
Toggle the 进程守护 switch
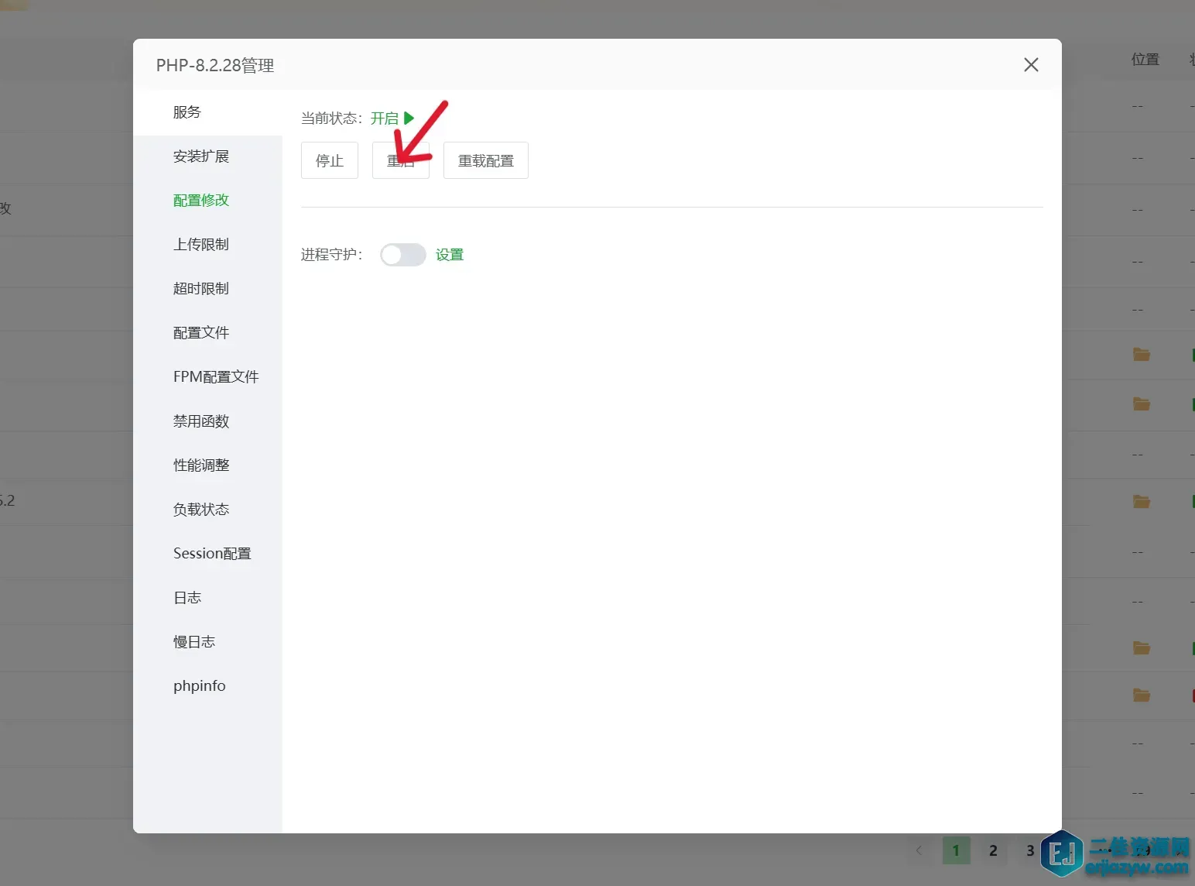coord(402,255)
